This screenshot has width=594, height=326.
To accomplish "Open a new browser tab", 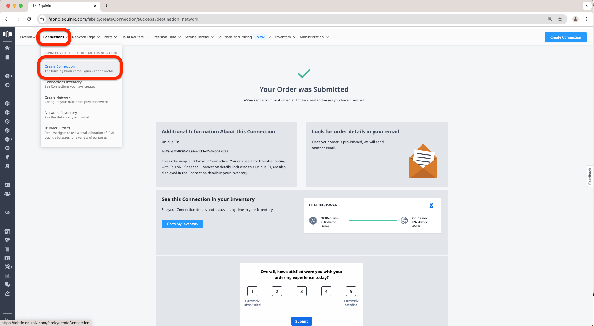I will [x=106, y=6].
